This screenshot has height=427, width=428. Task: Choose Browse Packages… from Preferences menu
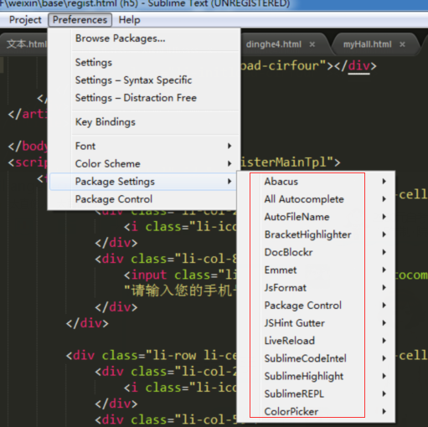[x=144, y=39]
